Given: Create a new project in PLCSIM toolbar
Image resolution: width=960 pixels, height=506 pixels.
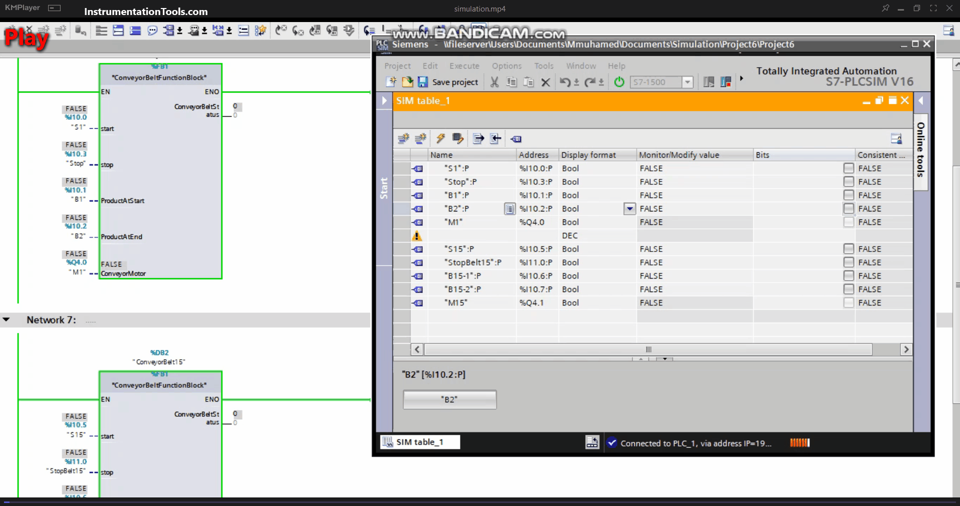Looking at the screenshot, I should (391, 82).
